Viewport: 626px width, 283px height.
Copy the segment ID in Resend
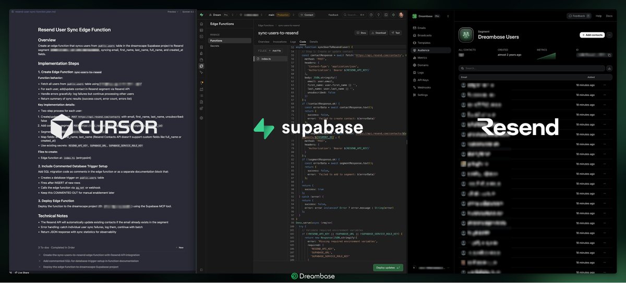(x=609, y=55)
